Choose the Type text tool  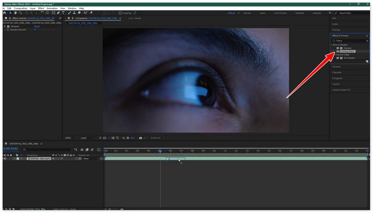coord(63,13)
